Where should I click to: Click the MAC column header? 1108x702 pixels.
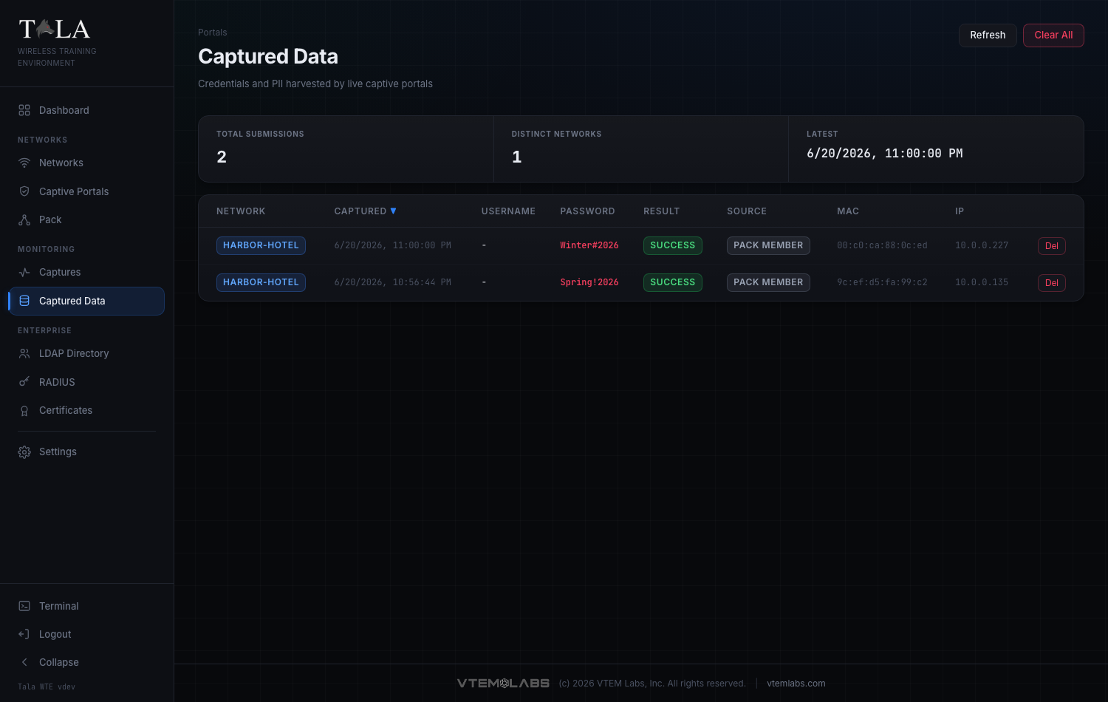point(848,211)
